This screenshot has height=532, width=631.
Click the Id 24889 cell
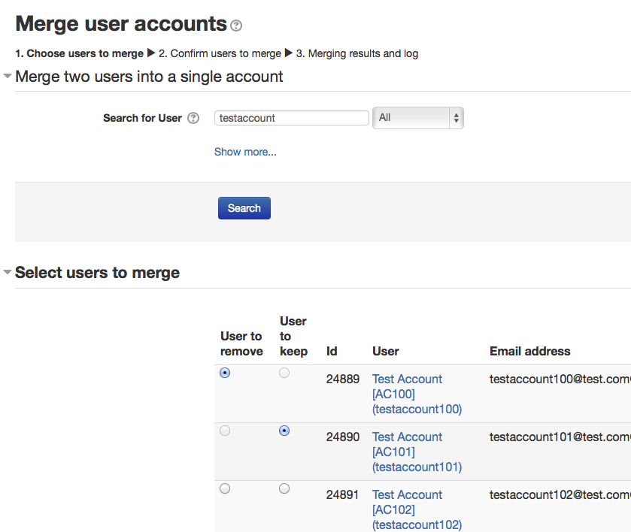pos(342,379)
